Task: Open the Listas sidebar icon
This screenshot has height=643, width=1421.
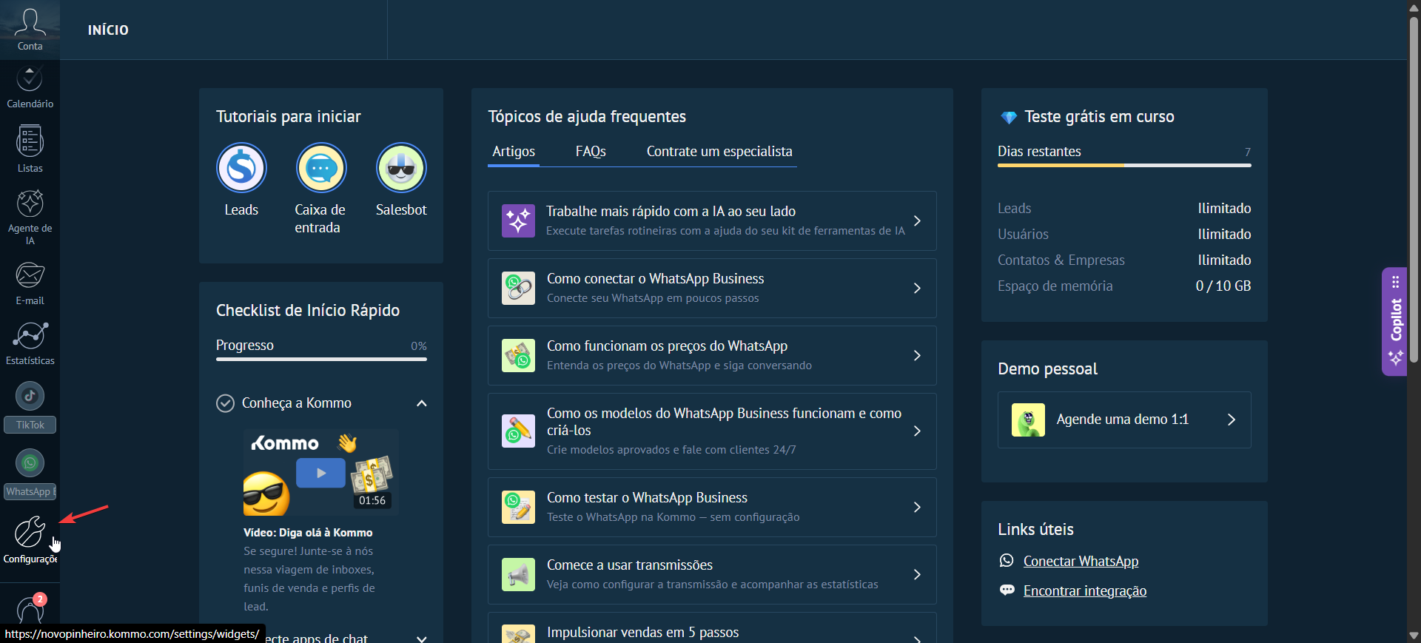Action: pyautogui.click(x=30, y=142)
